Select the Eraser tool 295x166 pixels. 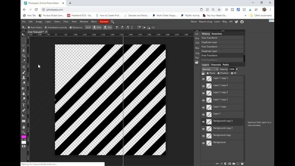(24, 83)
